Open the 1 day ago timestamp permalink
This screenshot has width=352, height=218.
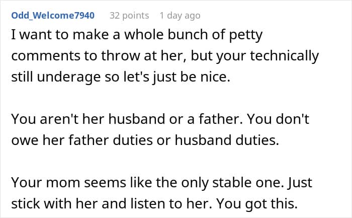point(180,16)
